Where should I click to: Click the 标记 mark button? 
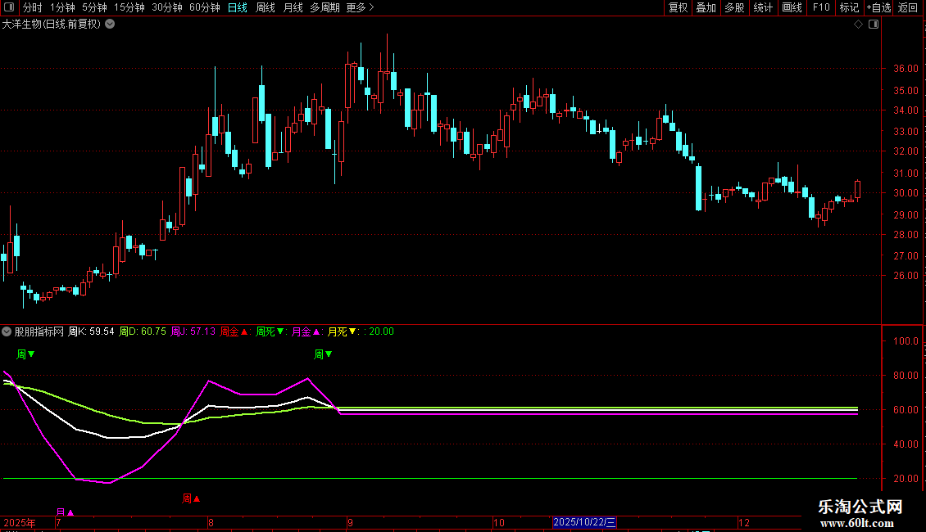(x=849, y=7)
